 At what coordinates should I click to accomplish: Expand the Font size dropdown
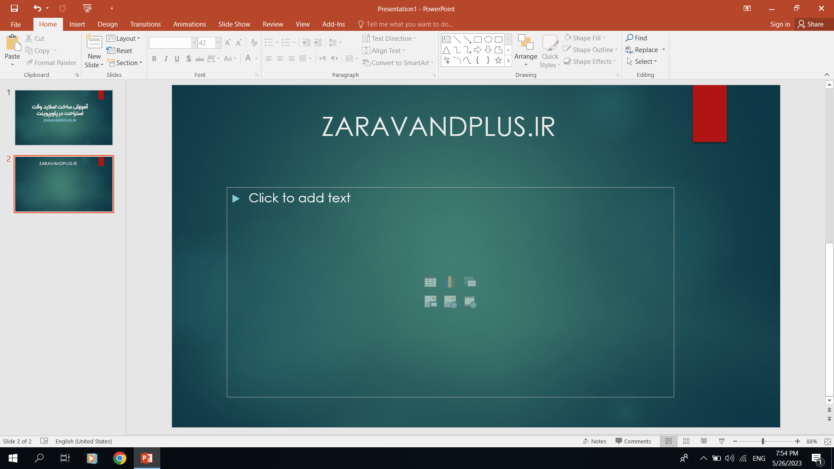coord(218,43)
